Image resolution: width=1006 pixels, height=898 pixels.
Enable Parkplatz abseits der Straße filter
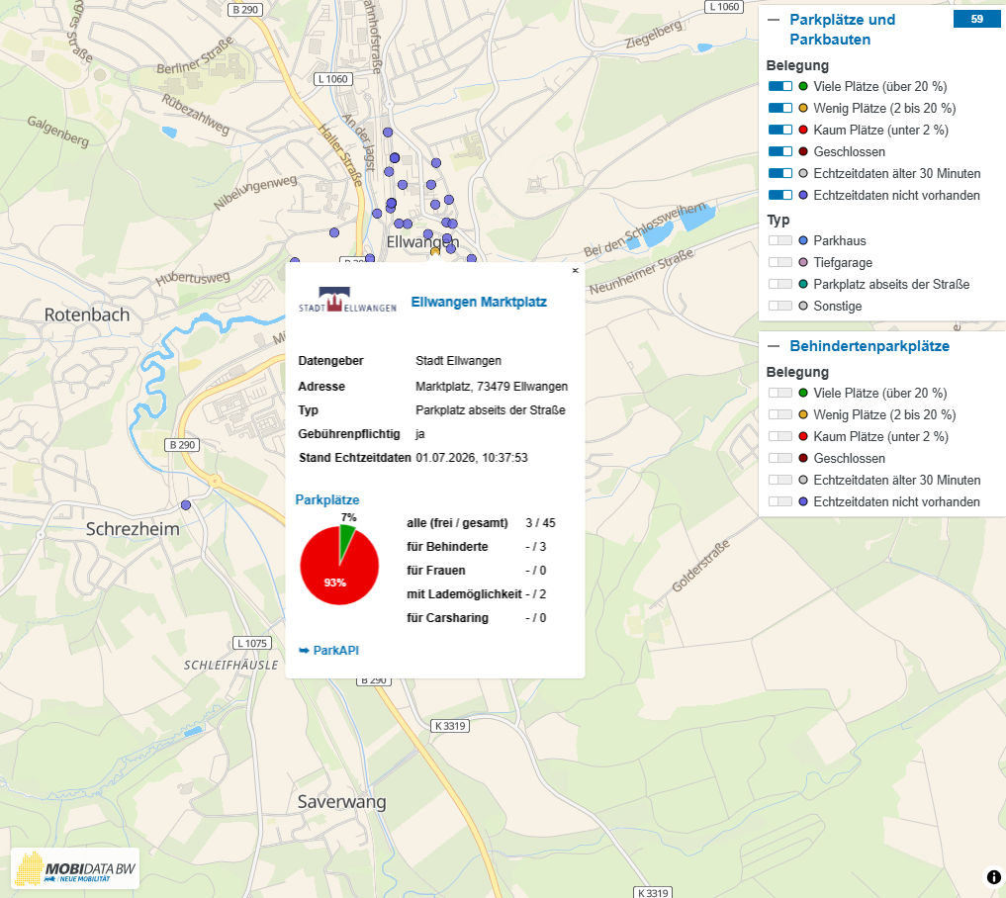click(780, 284)
